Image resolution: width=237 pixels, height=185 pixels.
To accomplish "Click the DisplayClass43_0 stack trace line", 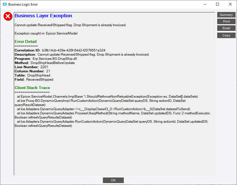I will coord(103,109).
